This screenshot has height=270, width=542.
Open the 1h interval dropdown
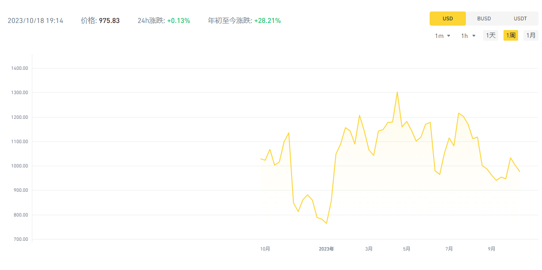coord(468,36)
